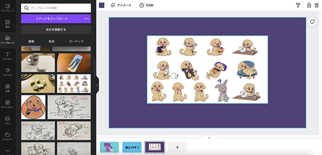322x155 pixels.
Task: Click the メディアをアップロード button
Action: coord(51,19)
